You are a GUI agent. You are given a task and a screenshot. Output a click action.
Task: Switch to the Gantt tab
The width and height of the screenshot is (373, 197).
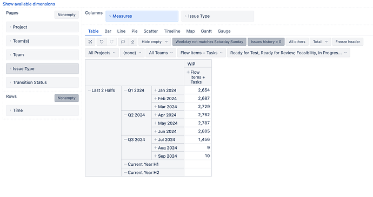tap(207, 31)
